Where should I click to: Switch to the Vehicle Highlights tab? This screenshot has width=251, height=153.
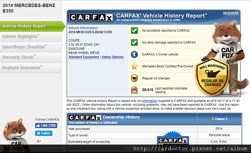click(31, 37)
